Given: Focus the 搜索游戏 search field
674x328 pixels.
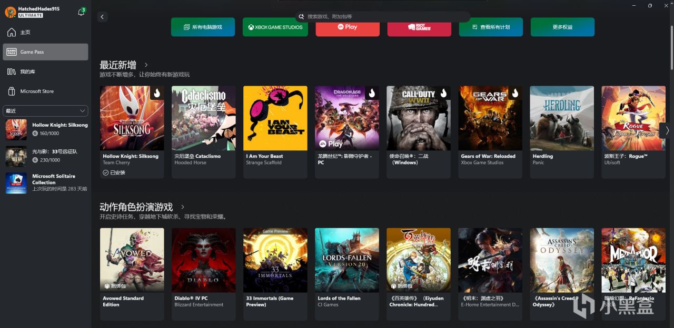Looking at the screenshot, I should 382,17.
